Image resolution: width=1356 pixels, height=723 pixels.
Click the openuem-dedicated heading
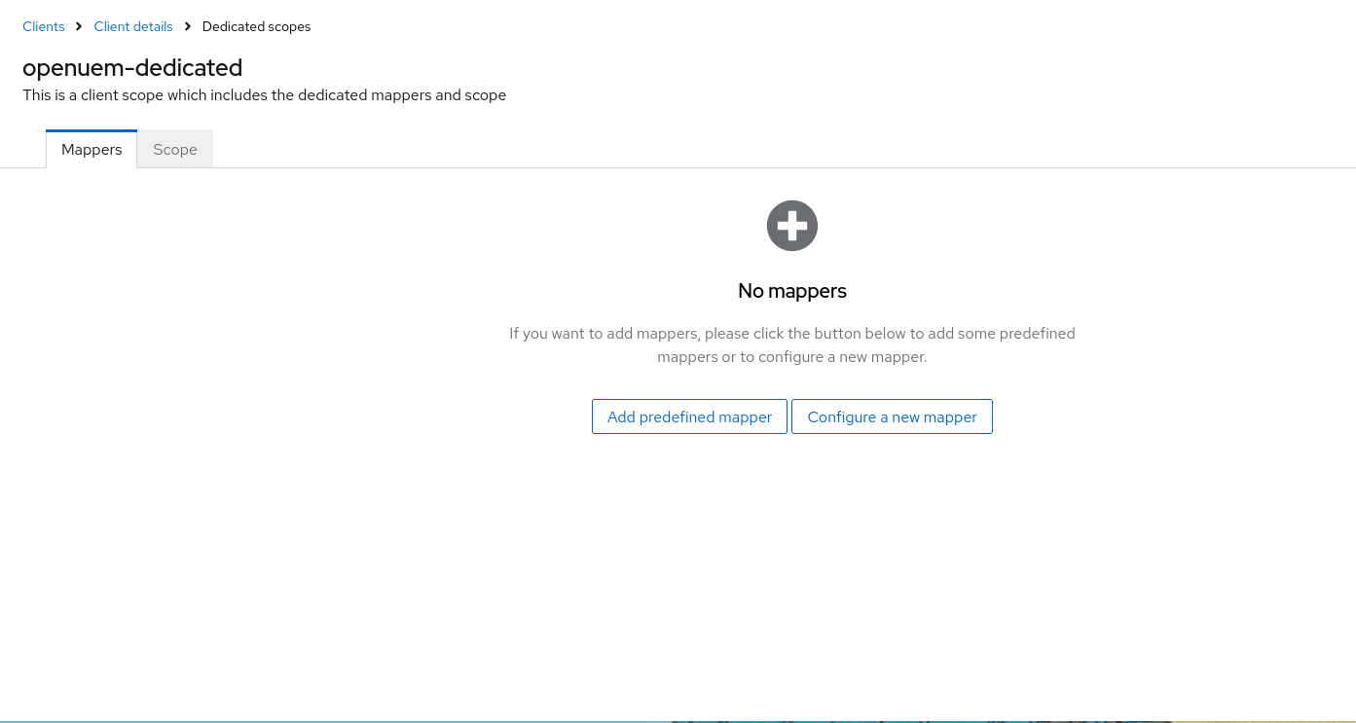coord(132,68)
